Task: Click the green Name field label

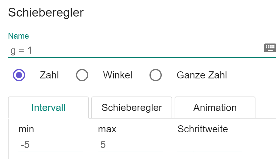Action: point(18,36)
